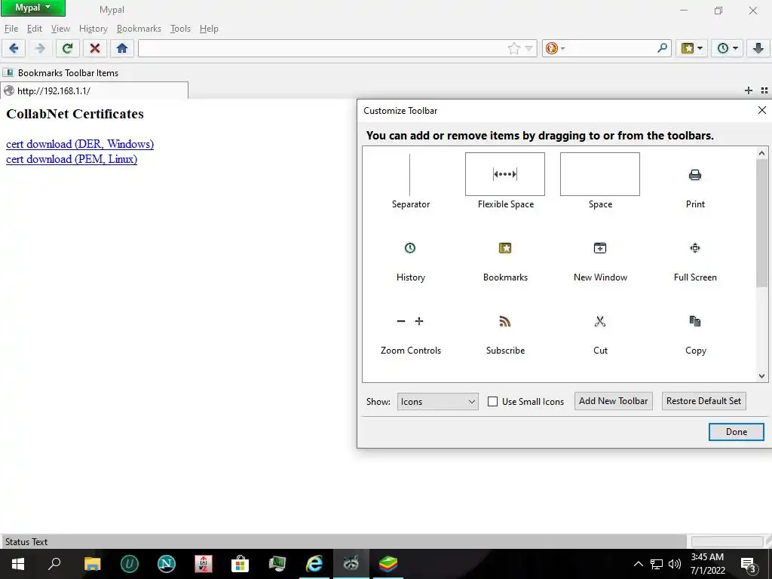Viewport: 772px width, 579px height.
Task: Click the Bookmarks Toolbar Items icon
Action: coord(8,73)
